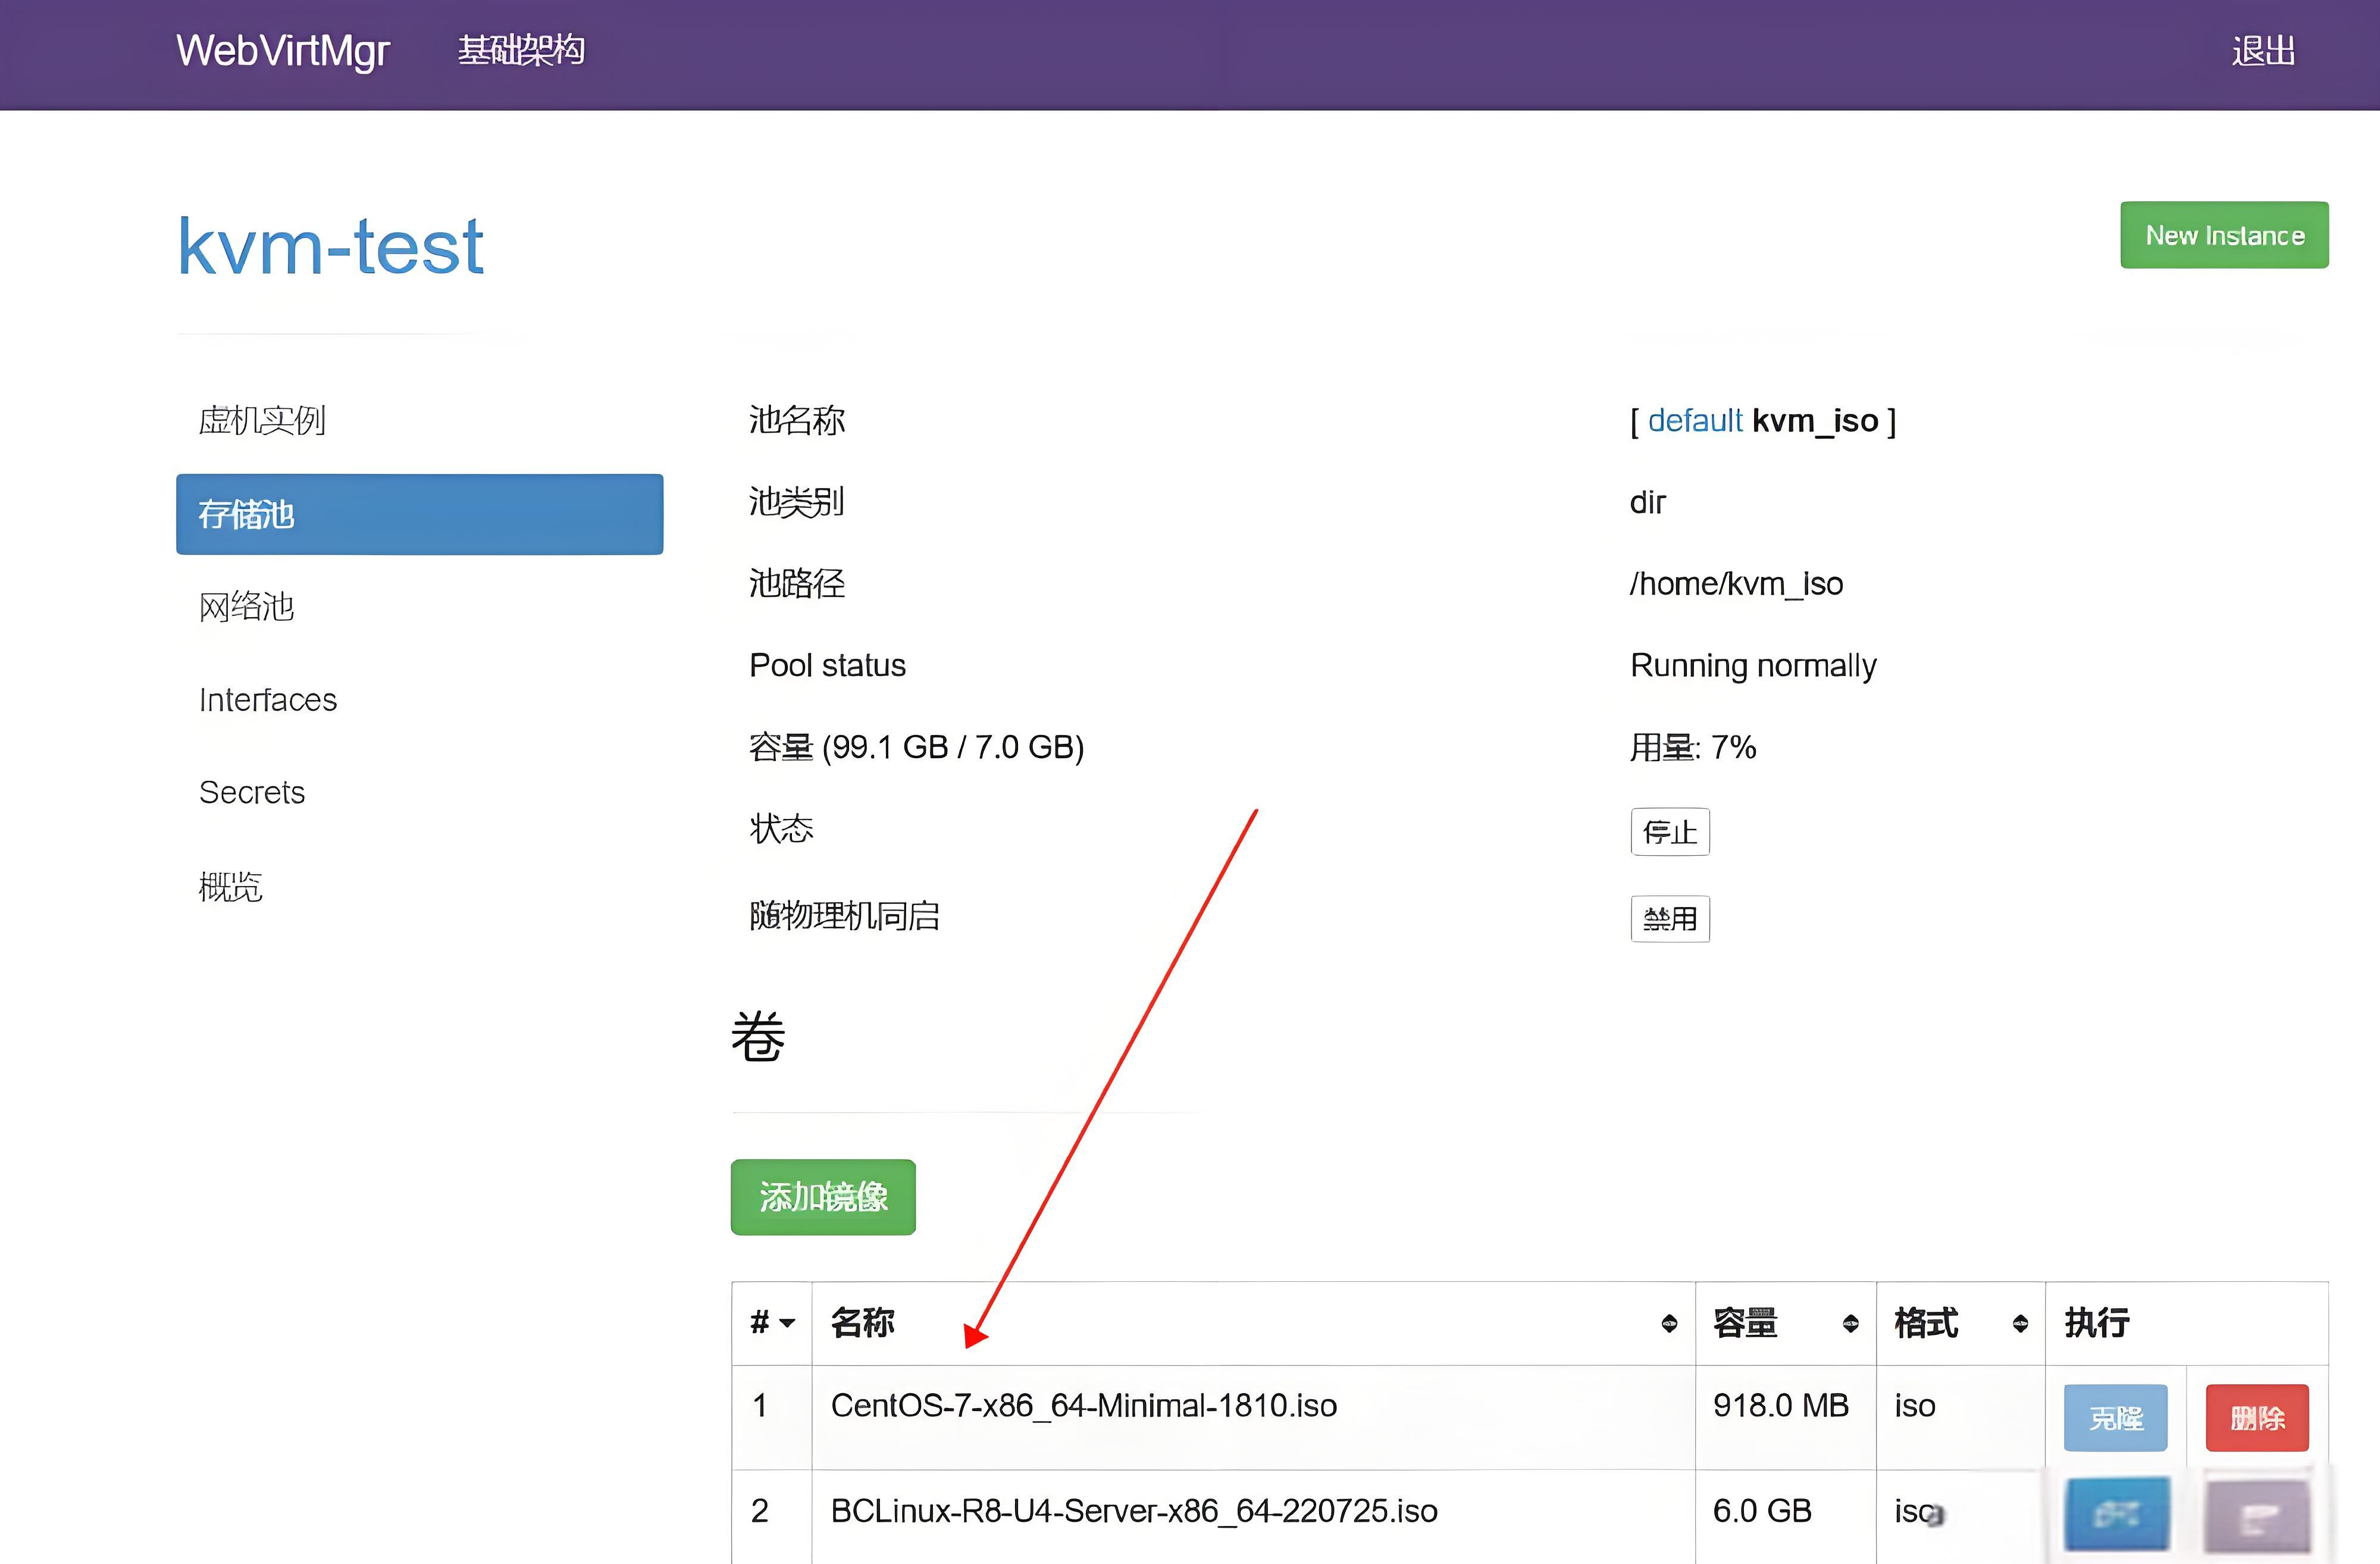Viewport: 2380px width, 1564px height.
Task: Open the 网络池 sidebar section
Action: coord(246,607)
